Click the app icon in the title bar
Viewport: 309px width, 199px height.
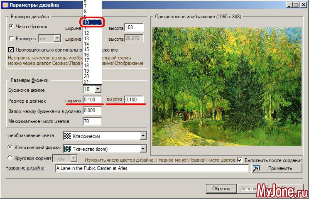pos(5,5)
